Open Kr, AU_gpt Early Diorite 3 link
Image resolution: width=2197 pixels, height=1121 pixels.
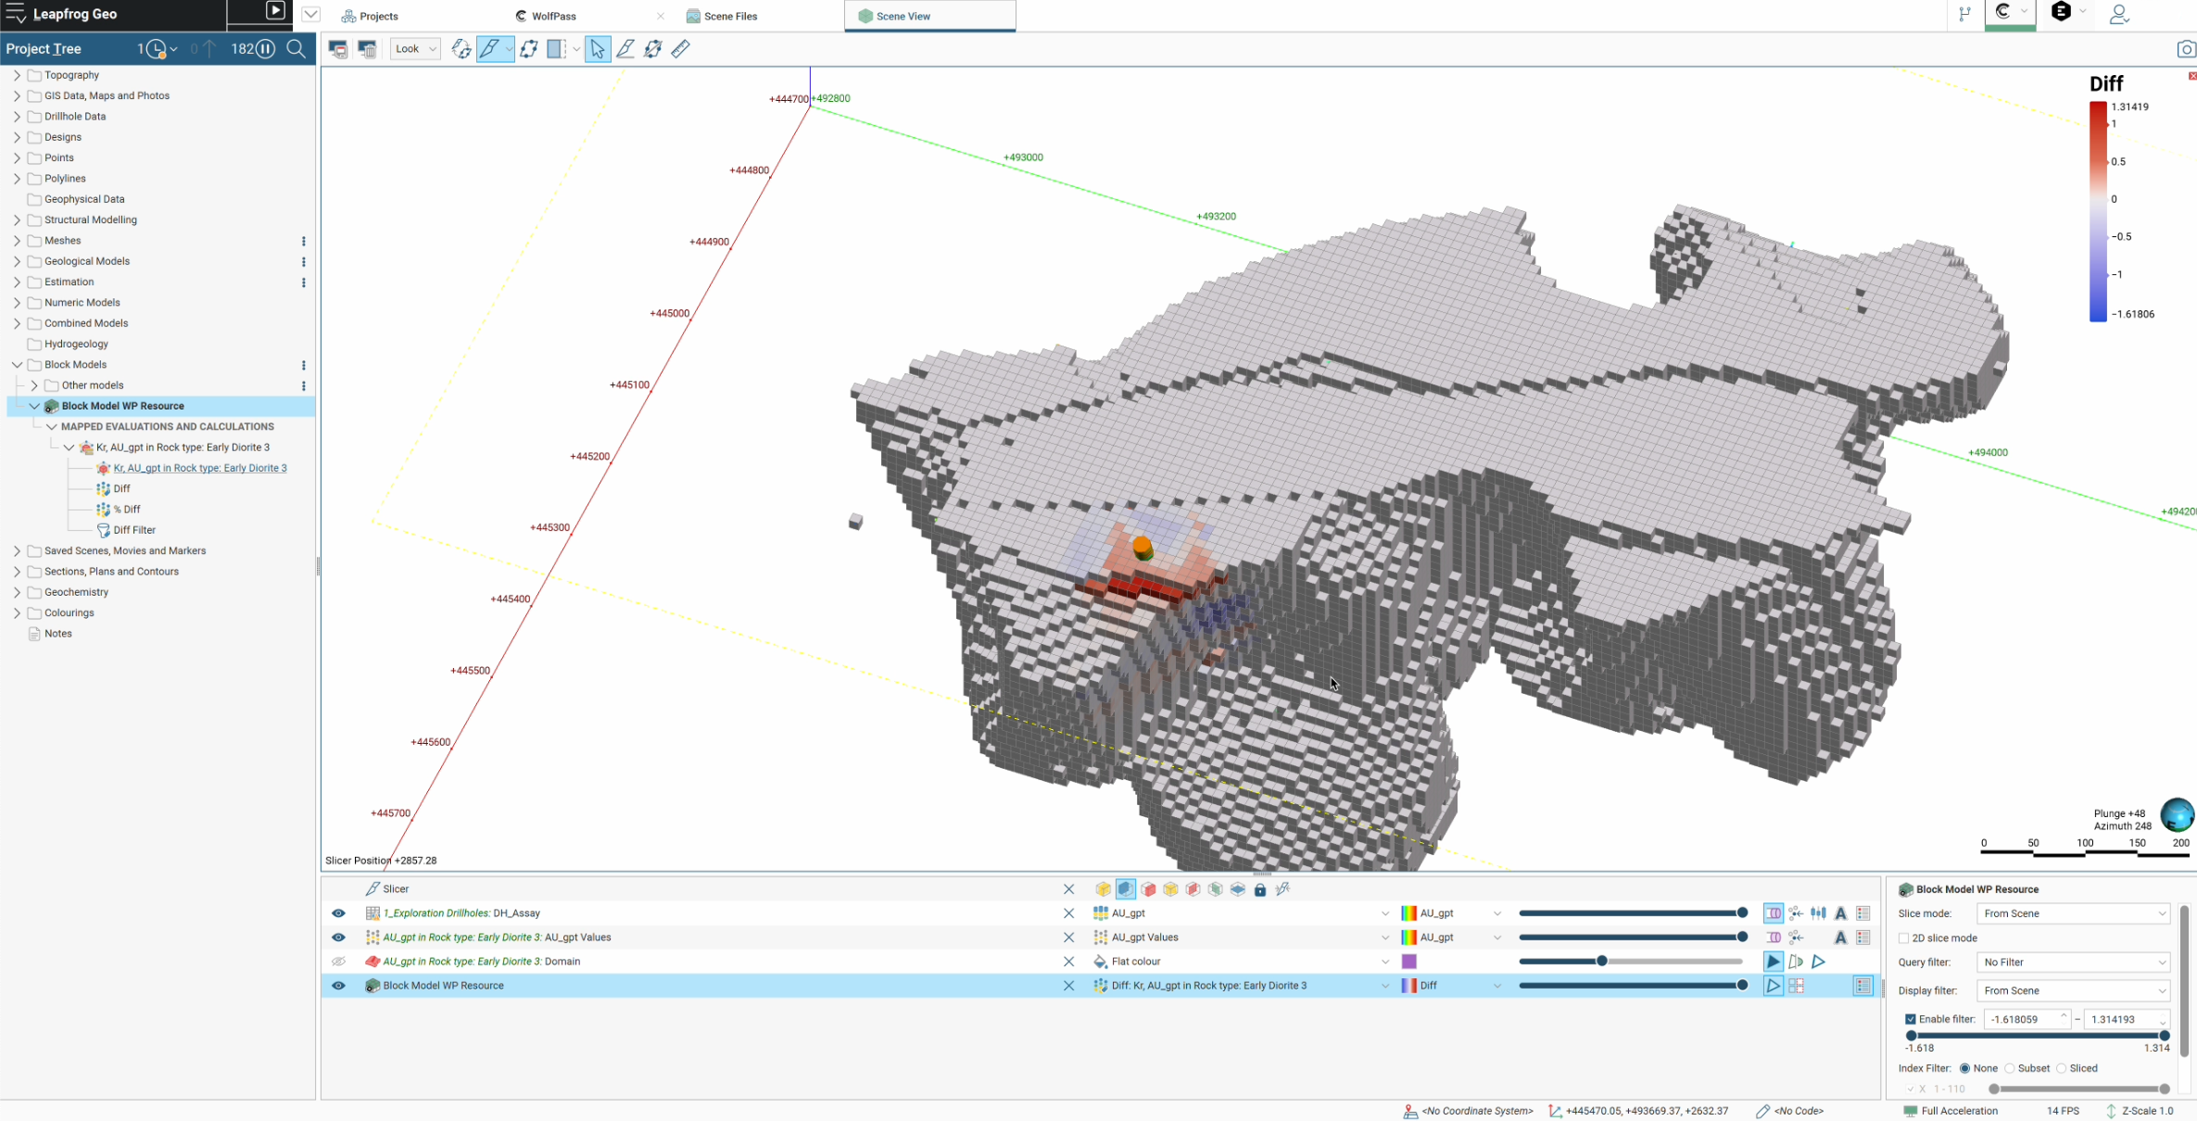click(199, 468)
